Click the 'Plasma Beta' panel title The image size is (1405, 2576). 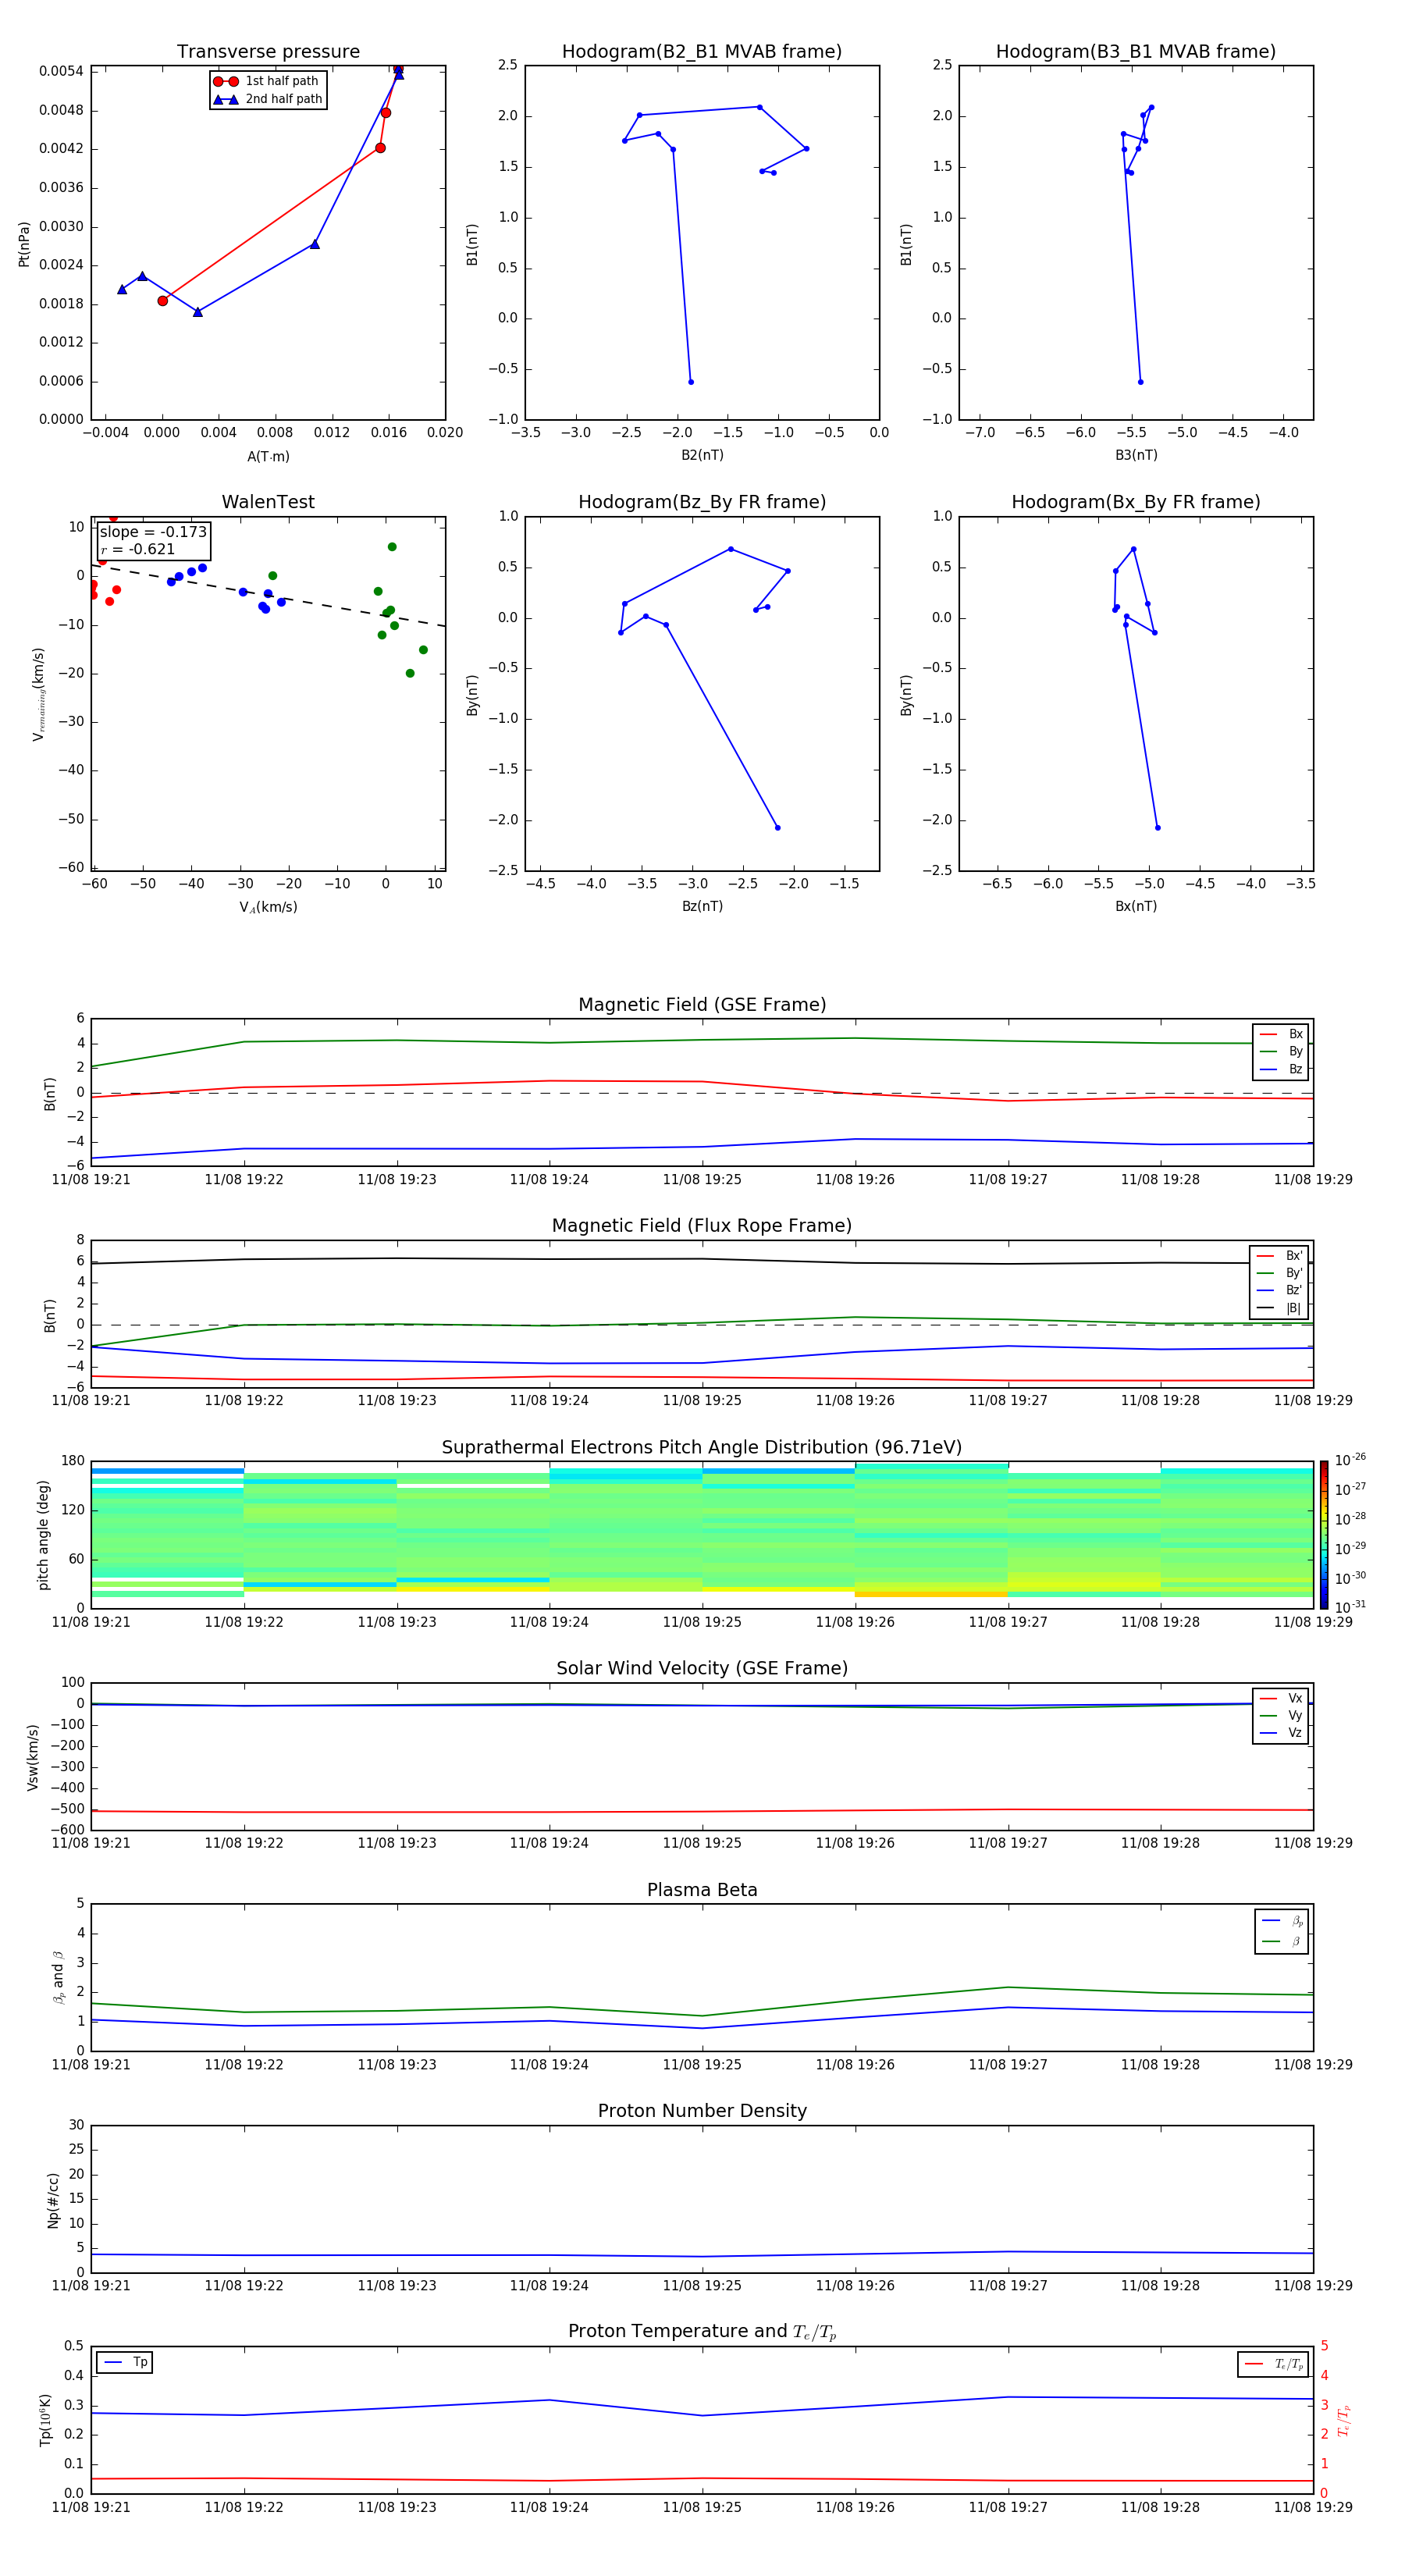click(x=702, y=1891)
